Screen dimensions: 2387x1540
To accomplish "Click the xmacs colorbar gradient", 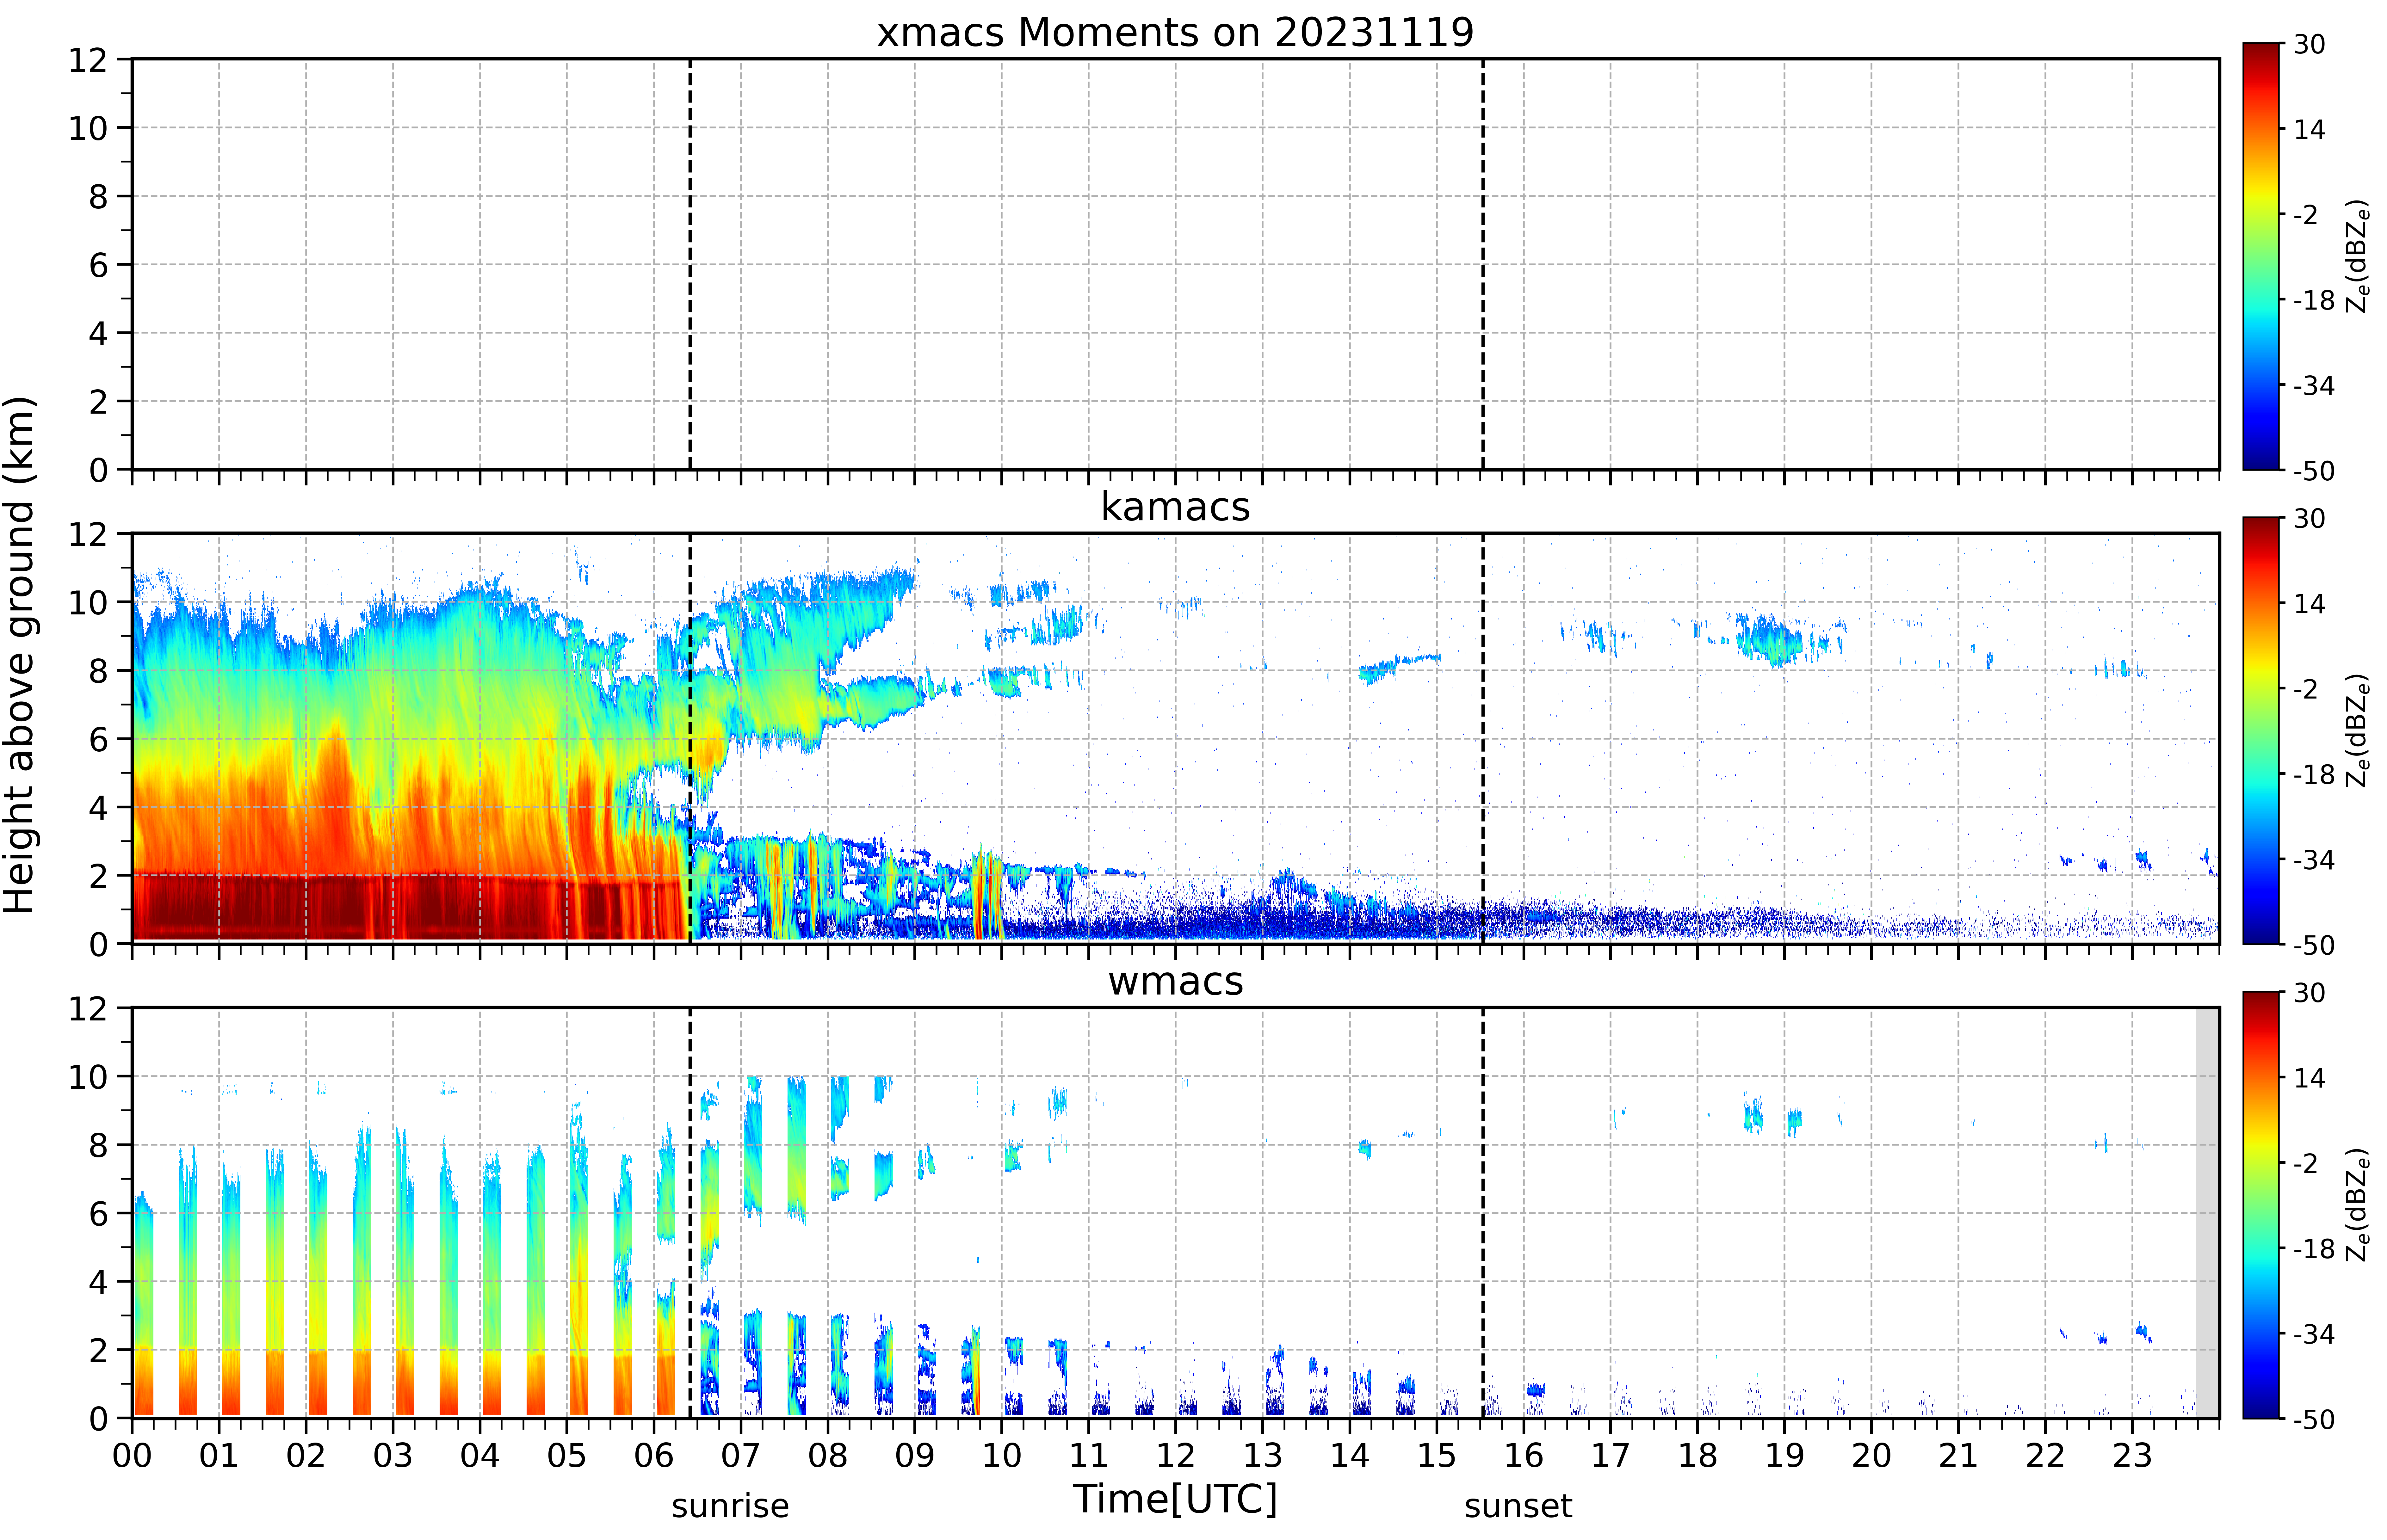I will coord(2261,256).
